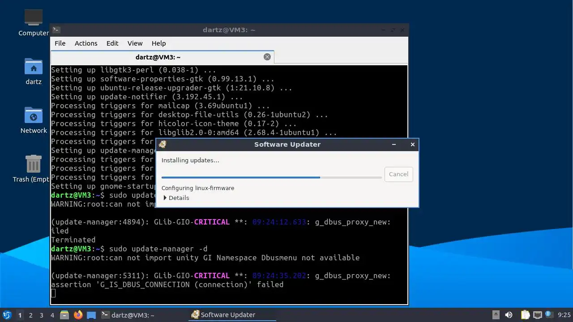573x322 pixels.
Task: Open the Help menu in terminal
Action: click(x=159, y=43)
